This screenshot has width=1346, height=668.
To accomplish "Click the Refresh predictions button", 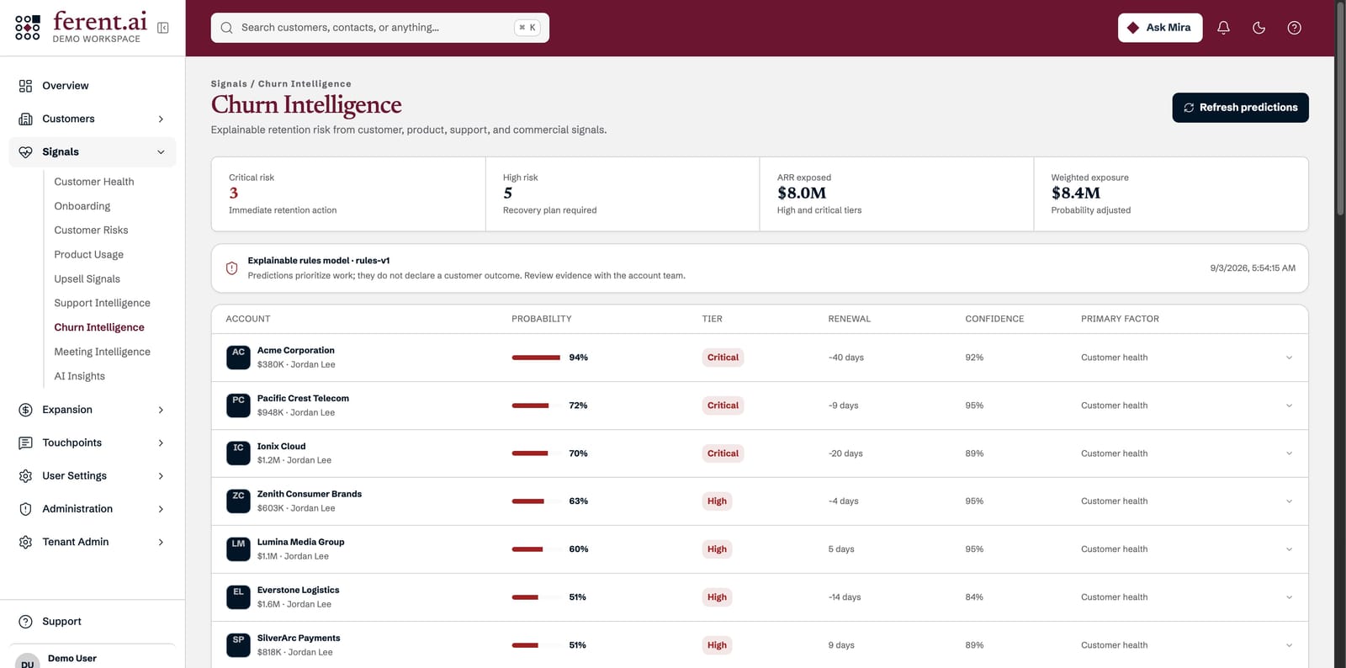I will point(1240,108).
